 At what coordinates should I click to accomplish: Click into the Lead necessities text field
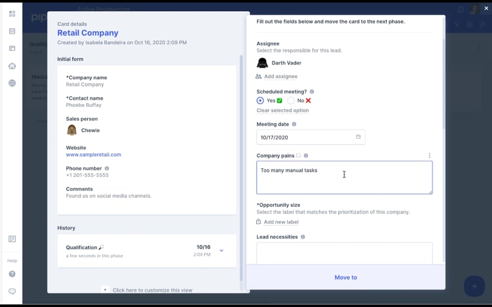[344, 252]
